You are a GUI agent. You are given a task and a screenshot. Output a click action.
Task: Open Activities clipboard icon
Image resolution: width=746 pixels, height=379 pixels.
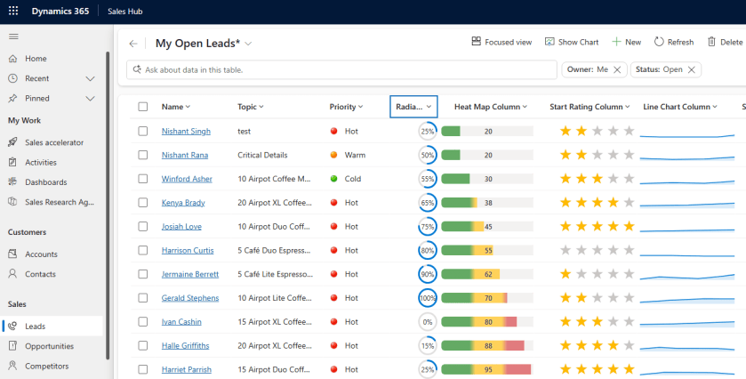pyautogui.click(x=12, y=162)
